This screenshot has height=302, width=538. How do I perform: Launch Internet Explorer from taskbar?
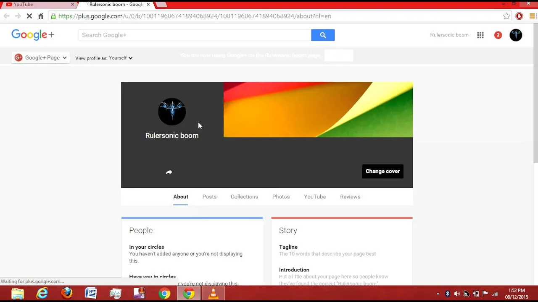pyautogui.click(x=42, y=293)
